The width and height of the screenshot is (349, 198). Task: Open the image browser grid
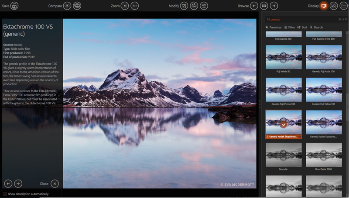[x=264, y=6]
